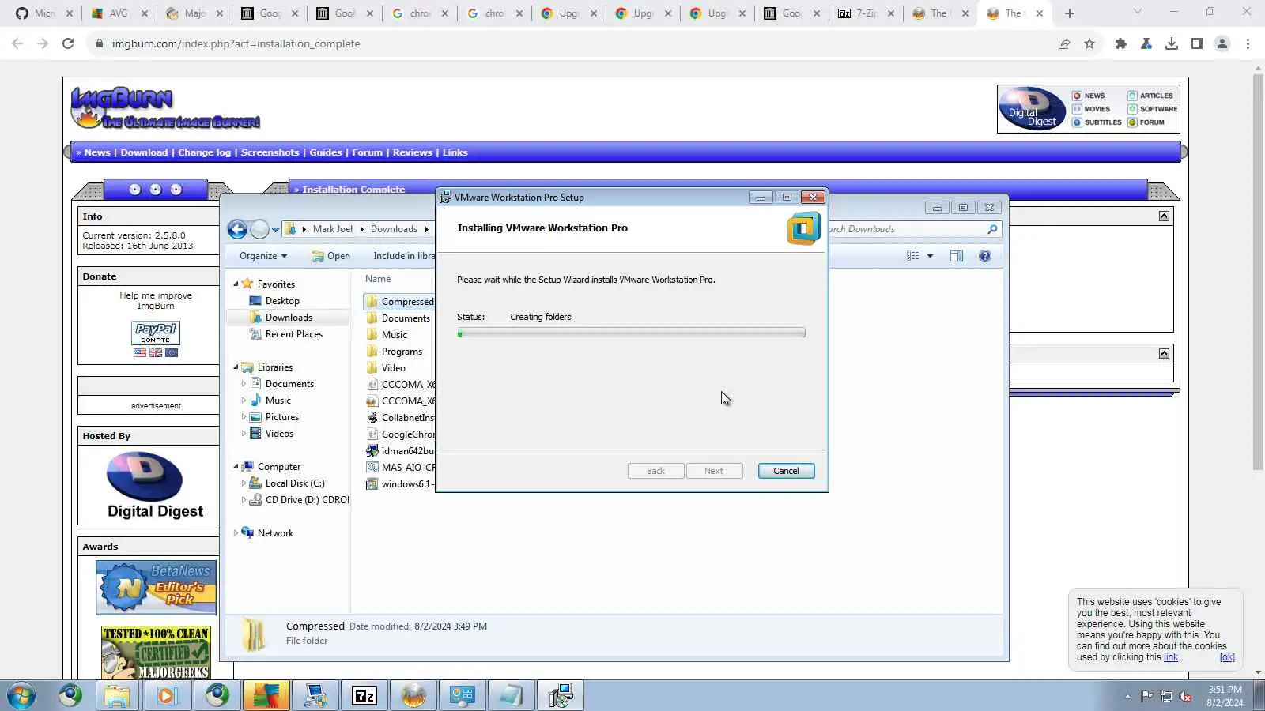Open the Chrome three-dot menu

tap(1248, 43)
